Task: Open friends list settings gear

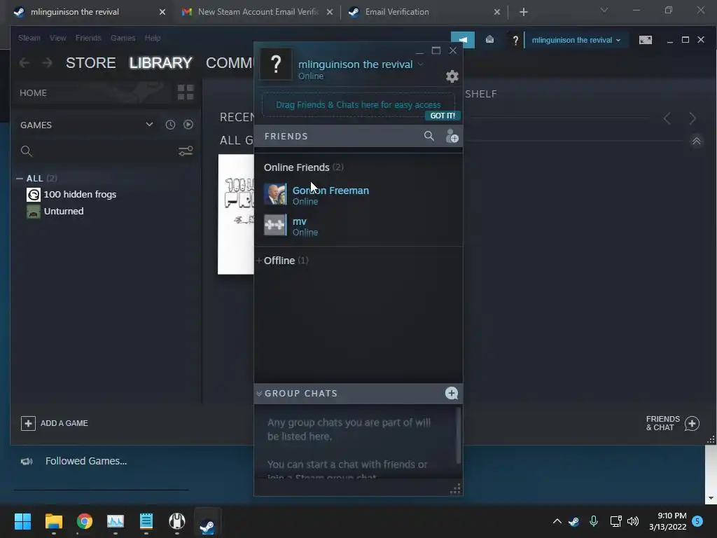Action: coord(452,76)
